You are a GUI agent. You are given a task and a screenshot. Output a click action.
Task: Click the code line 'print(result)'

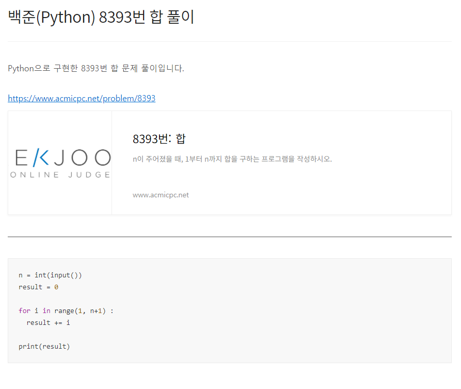point(44,346)
